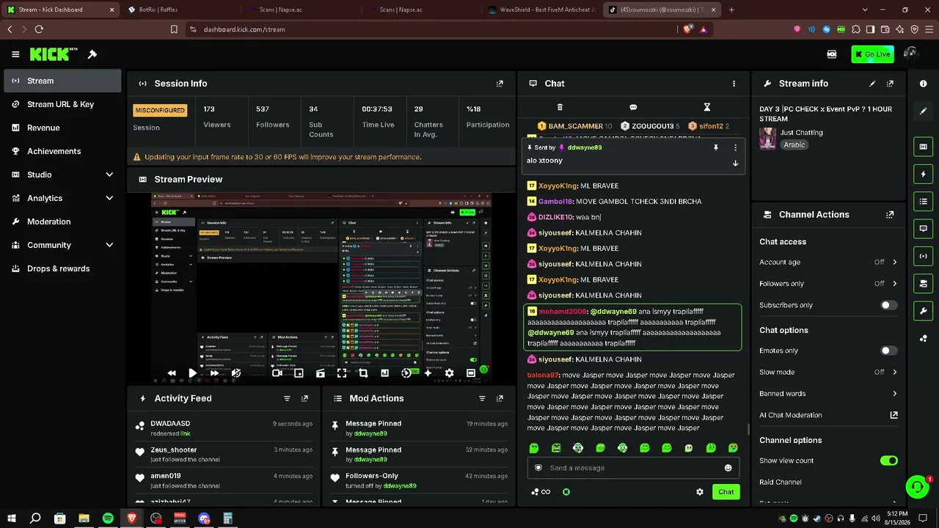
Task: Pop out the Mod Actions panel
Action: (500, 398)
